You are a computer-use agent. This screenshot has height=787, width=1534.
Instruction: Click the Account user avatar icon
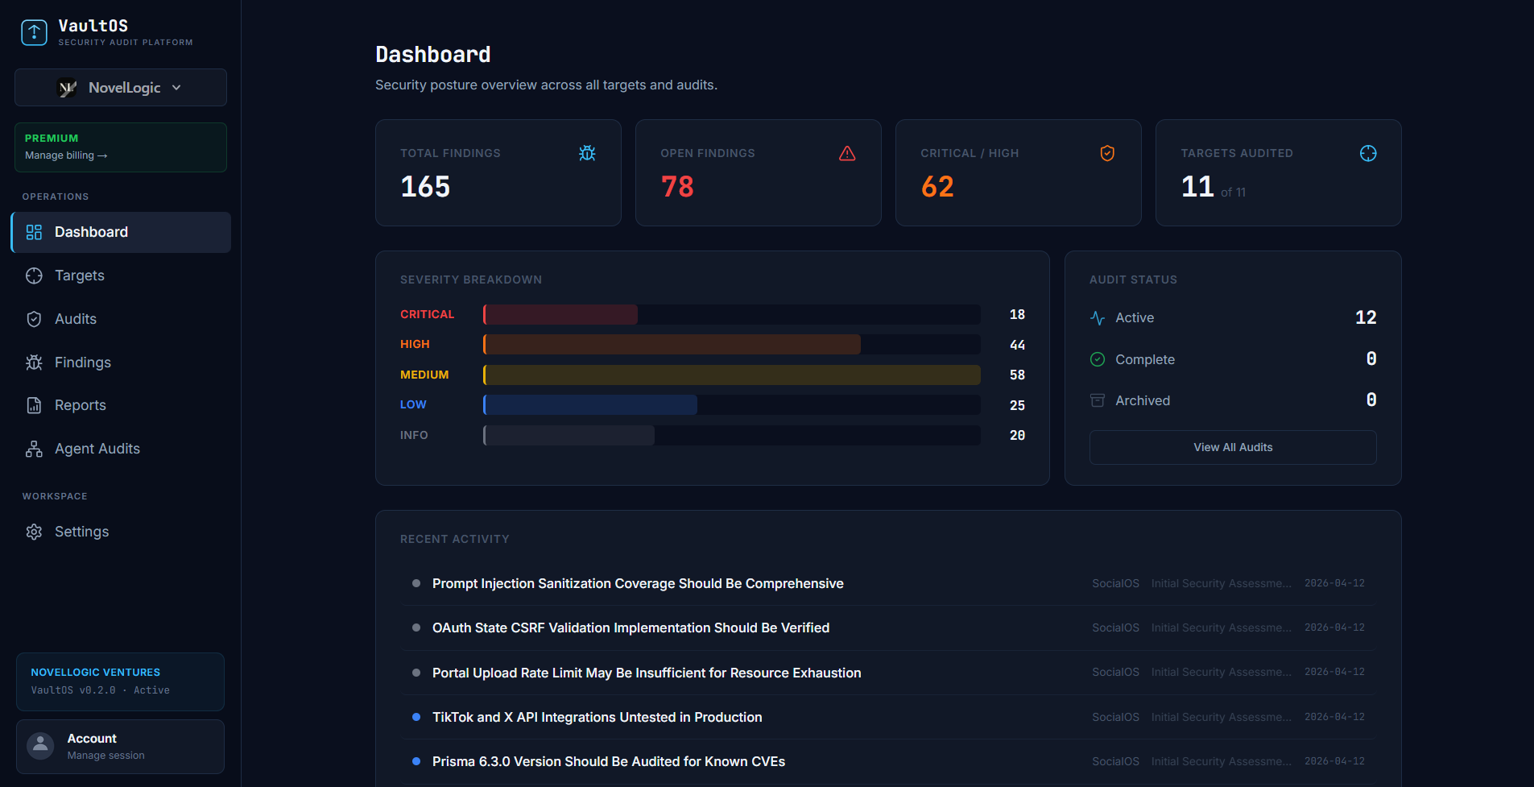(x=40, y=746)
